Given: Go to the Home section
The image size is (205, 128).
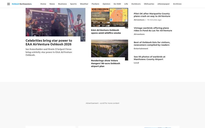Looking at the screenshot, I should (x=43, y=4).
